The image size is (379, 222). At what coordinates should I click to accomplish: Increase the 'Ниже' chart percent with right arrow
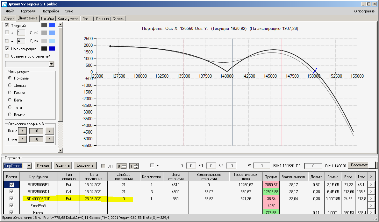pyautogui.click(x=50, y=139)
